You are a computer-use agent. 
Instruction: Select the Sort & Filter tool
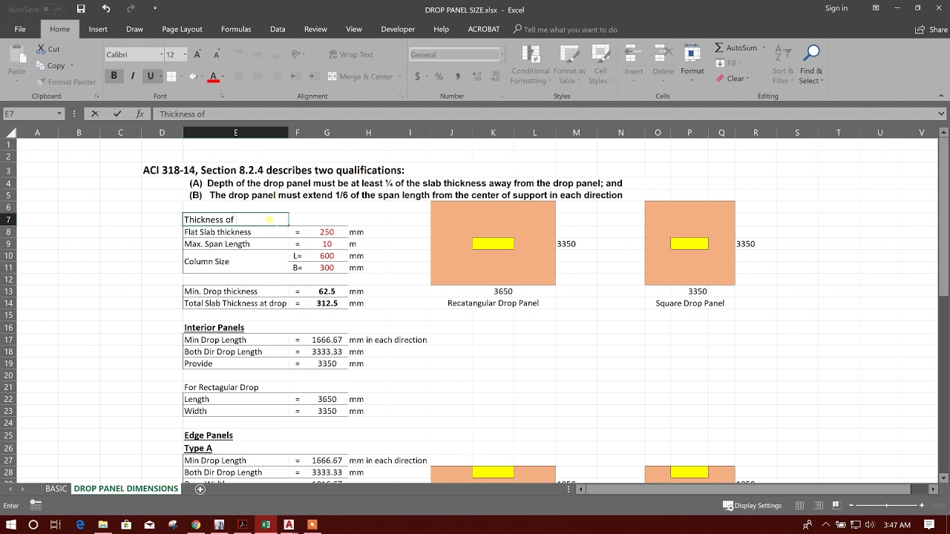(x=782, y=64)
